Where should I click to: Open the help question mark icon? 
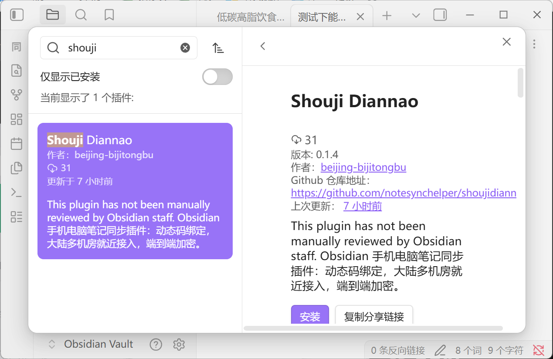(156, 345)
